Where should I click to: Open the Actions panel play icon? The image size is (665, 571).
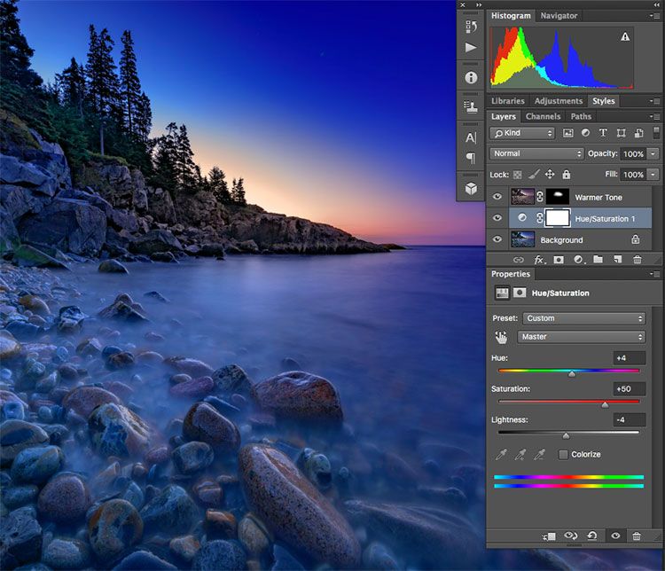pos(471,48)
